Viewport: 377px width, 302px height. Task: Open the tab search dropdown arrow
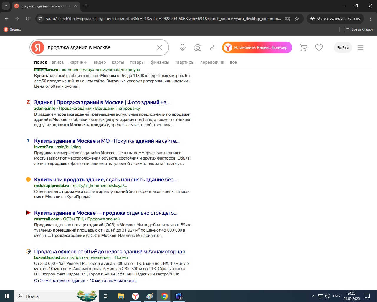click(x=6, y=6)
